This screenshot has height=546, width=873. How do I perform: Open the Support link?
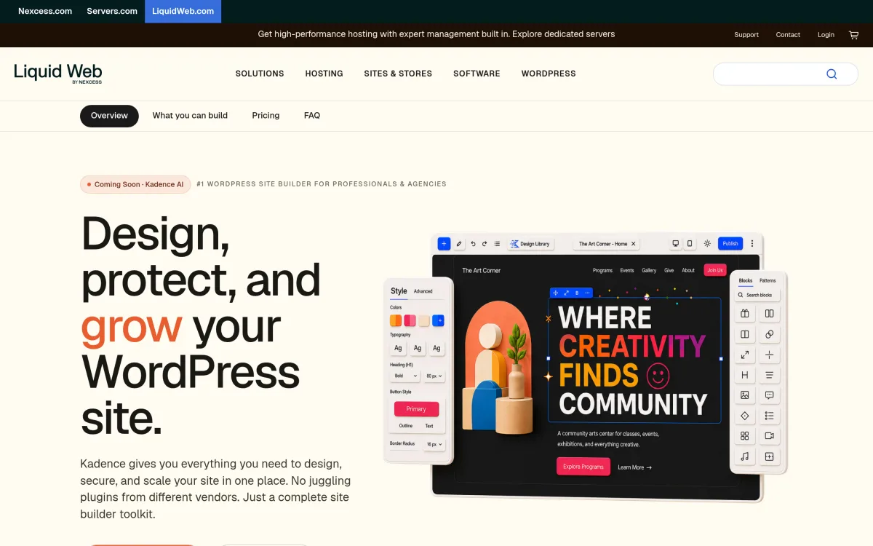[746, 35]
